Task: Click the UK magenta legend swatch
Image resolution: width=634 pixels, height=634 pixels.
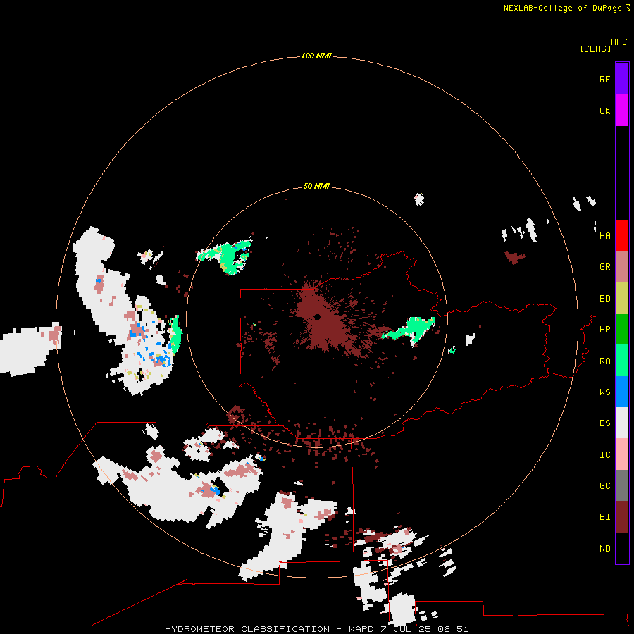Action: pos(622,111)
